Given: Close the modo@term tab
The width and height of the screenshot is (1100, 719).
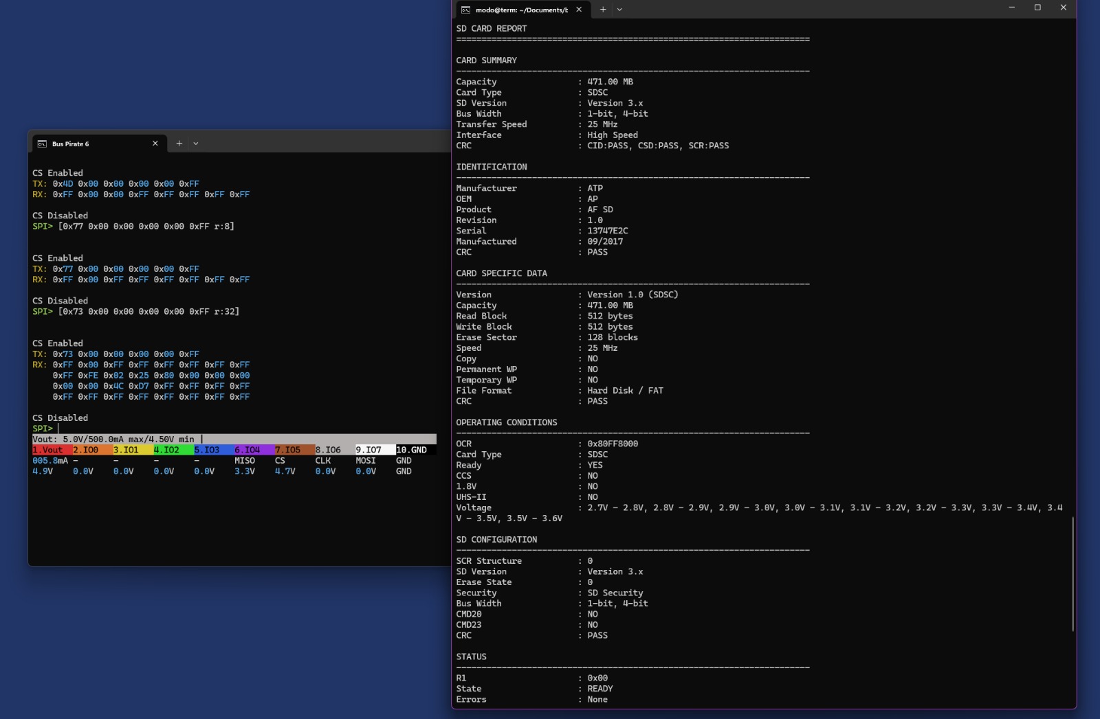Looking at the screenshot, I should (579, 10).
